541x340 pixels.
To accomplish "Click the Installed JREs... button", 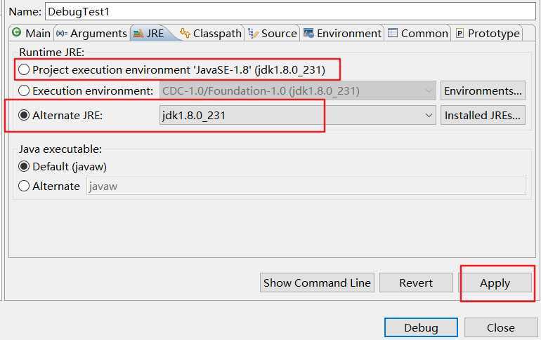I will point(483,115).
